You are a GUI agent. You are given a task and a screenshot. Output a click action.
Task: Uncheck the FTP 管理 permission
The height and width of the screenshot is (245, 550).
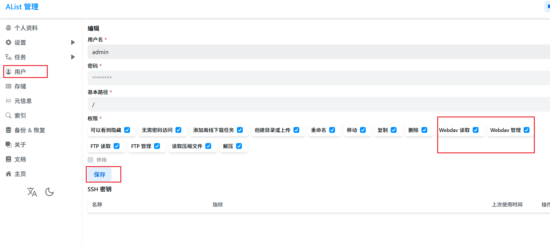pos(157,146)
